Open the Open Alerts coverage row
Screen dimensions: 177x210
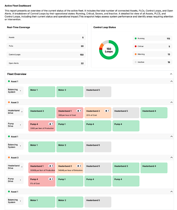[x=46, y=63]
